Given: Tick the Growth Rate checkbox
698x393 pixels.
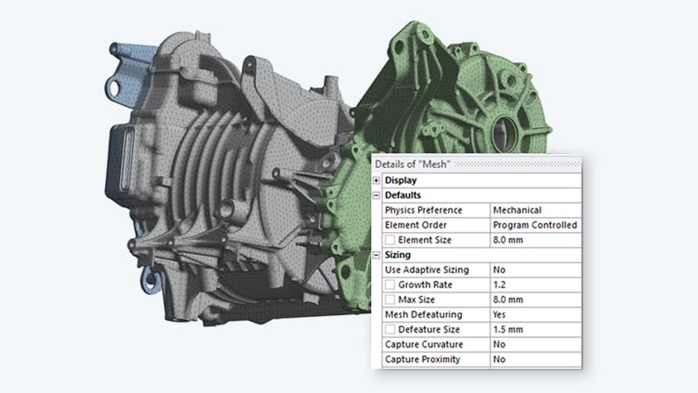Looking at the screenshot, I should click(390, 284).
